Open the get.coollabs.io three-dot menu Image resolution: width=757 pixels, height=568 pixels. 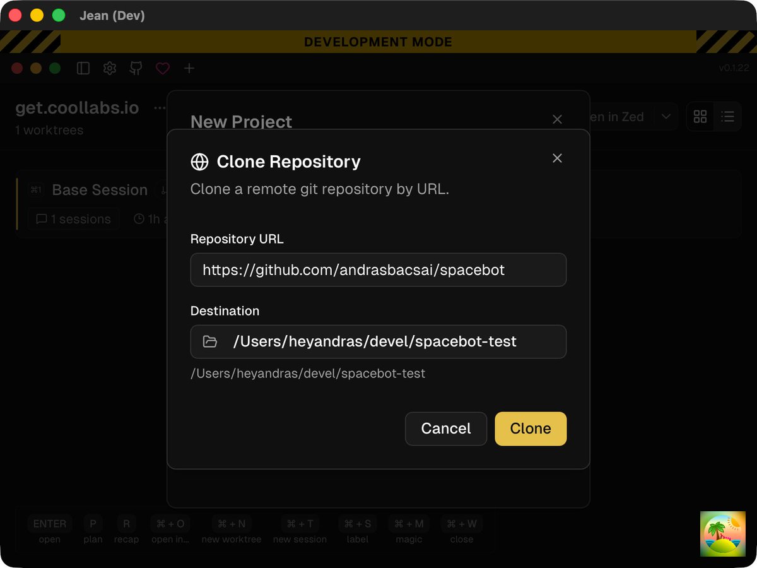point(160,108)
